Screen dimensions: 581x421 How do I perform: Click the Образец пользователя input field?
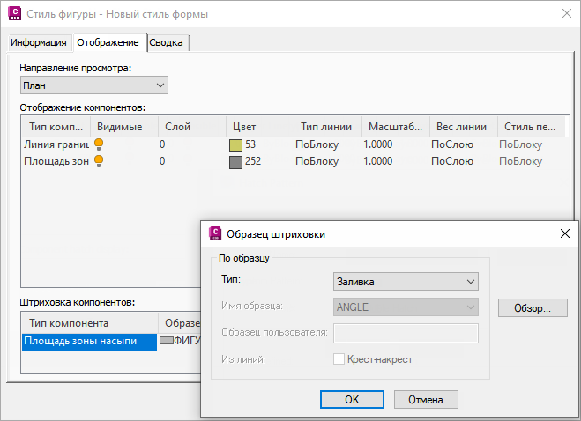(406, 333)
